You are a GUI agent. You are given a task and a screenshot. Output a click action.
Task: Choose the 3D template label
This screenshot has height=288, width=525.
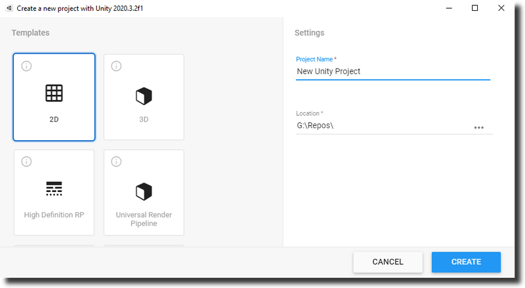click(x=144, y=119)
